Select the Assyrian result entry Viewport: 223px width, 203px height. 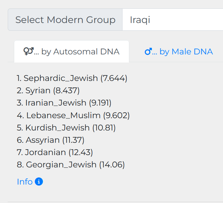(50, 140)
